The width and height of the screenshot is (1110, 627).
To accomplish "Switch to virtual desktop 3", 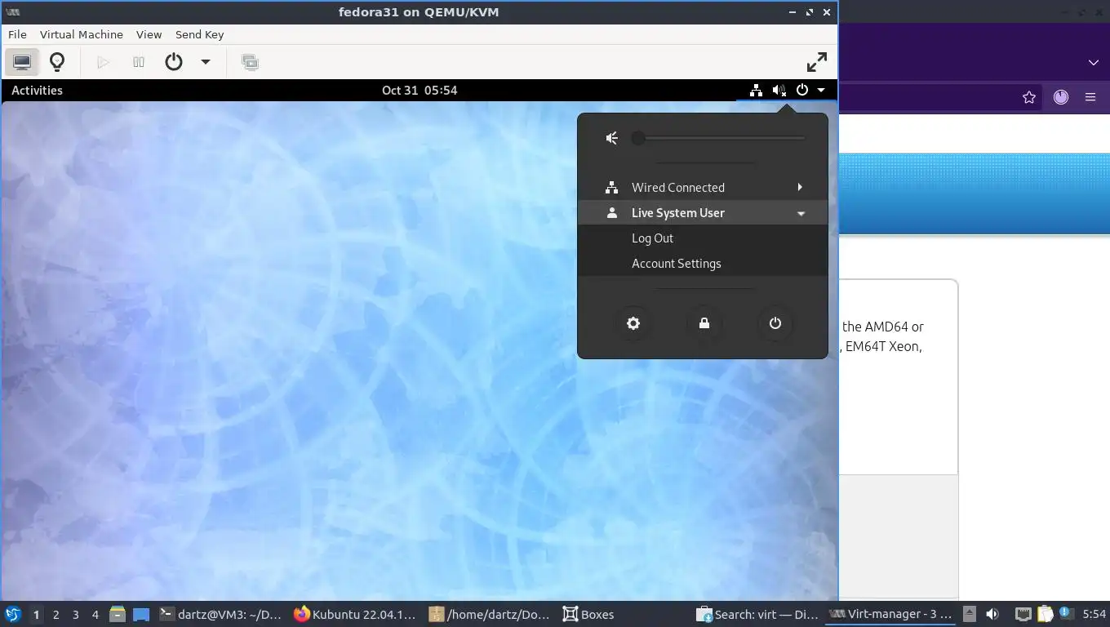I will tap(75, 614).
